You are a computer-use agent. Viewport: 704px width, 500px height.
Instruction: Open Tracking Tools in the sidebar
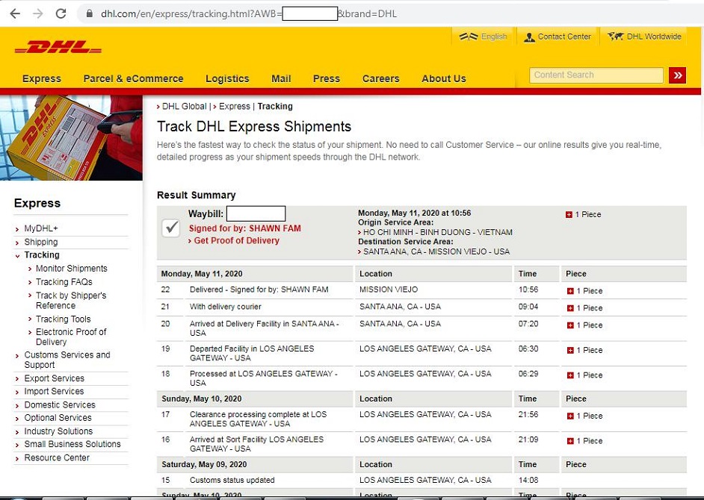tap(63, 319)
